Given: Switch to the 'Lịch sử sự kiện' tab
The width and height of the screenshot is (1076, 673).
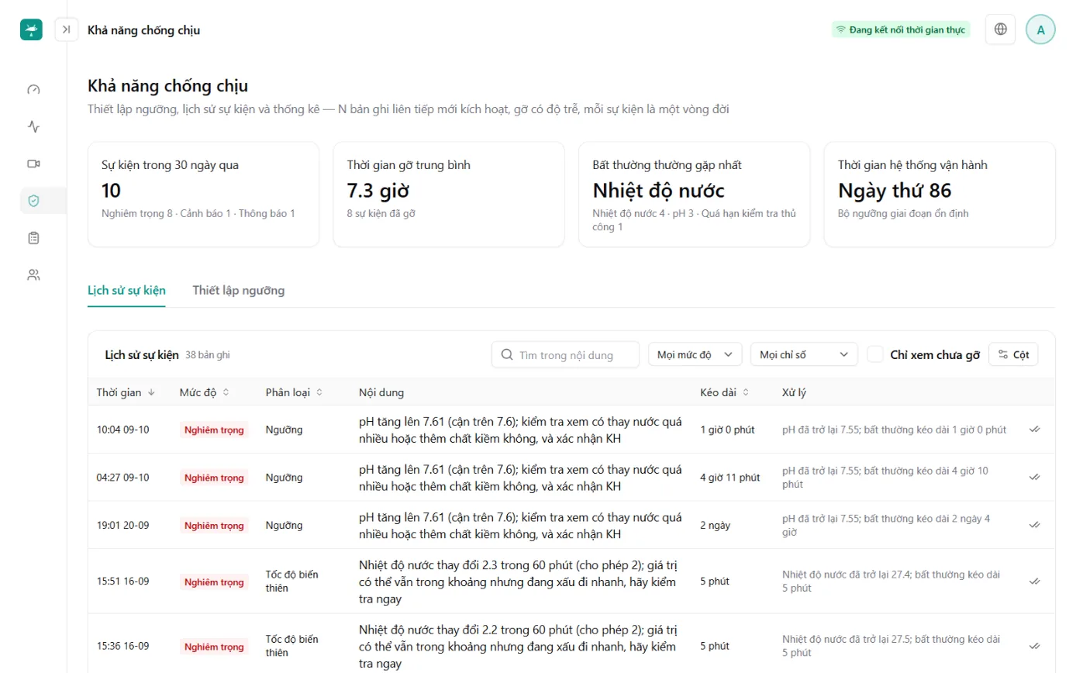Looking at the screenshot, I should pyautogui.click(x=126, y=291).
